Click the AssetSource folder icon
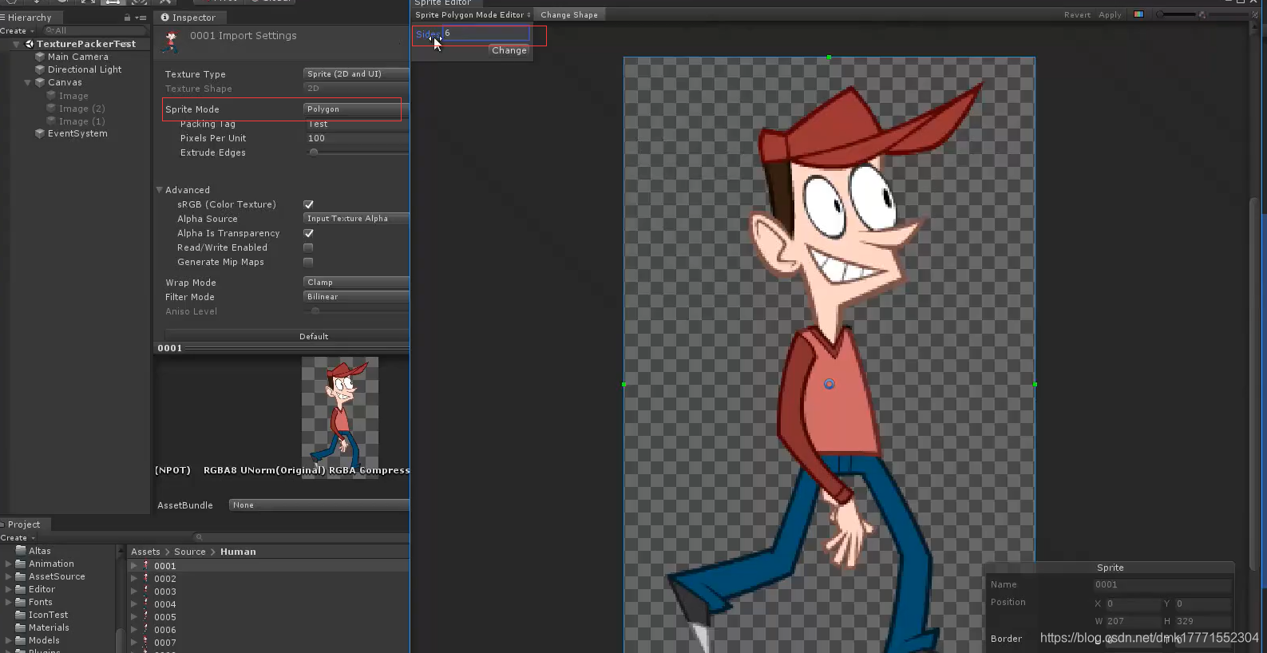 click(22, 576)
